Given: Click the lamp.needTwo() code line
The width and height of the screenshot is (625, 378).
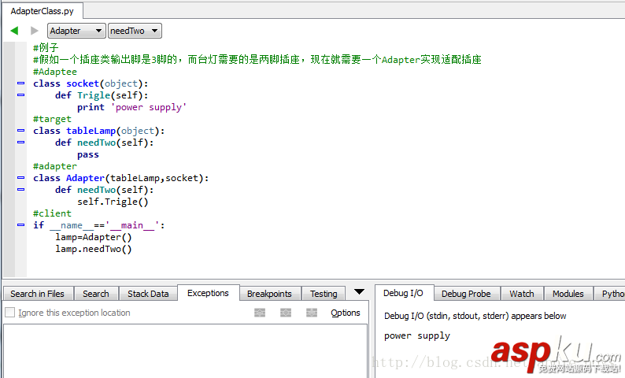Looking at the screenshot, I should (x=93, y=249).
